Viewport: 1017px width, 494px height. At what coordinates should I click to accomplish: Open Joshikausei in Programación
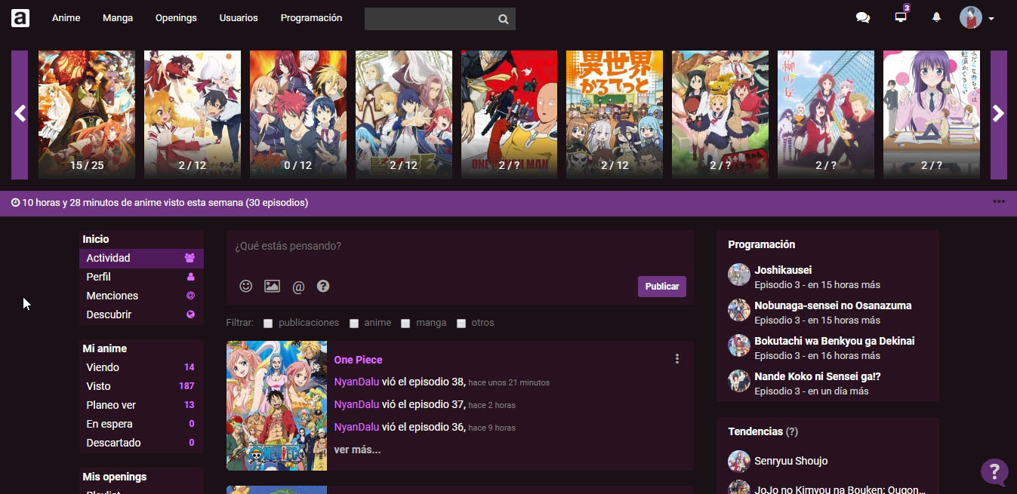pos(783,270)
